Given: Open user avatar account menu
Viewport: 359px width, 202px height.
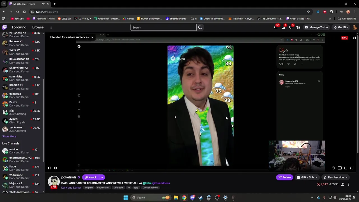Looking at the screenshot, I should (355, 27).
